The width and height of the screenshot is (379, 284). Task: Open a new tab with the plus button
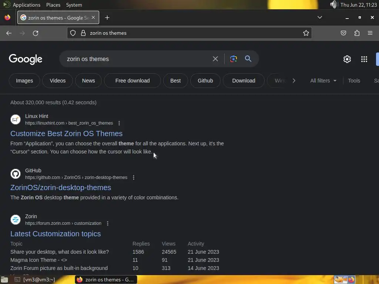point(107,18)
